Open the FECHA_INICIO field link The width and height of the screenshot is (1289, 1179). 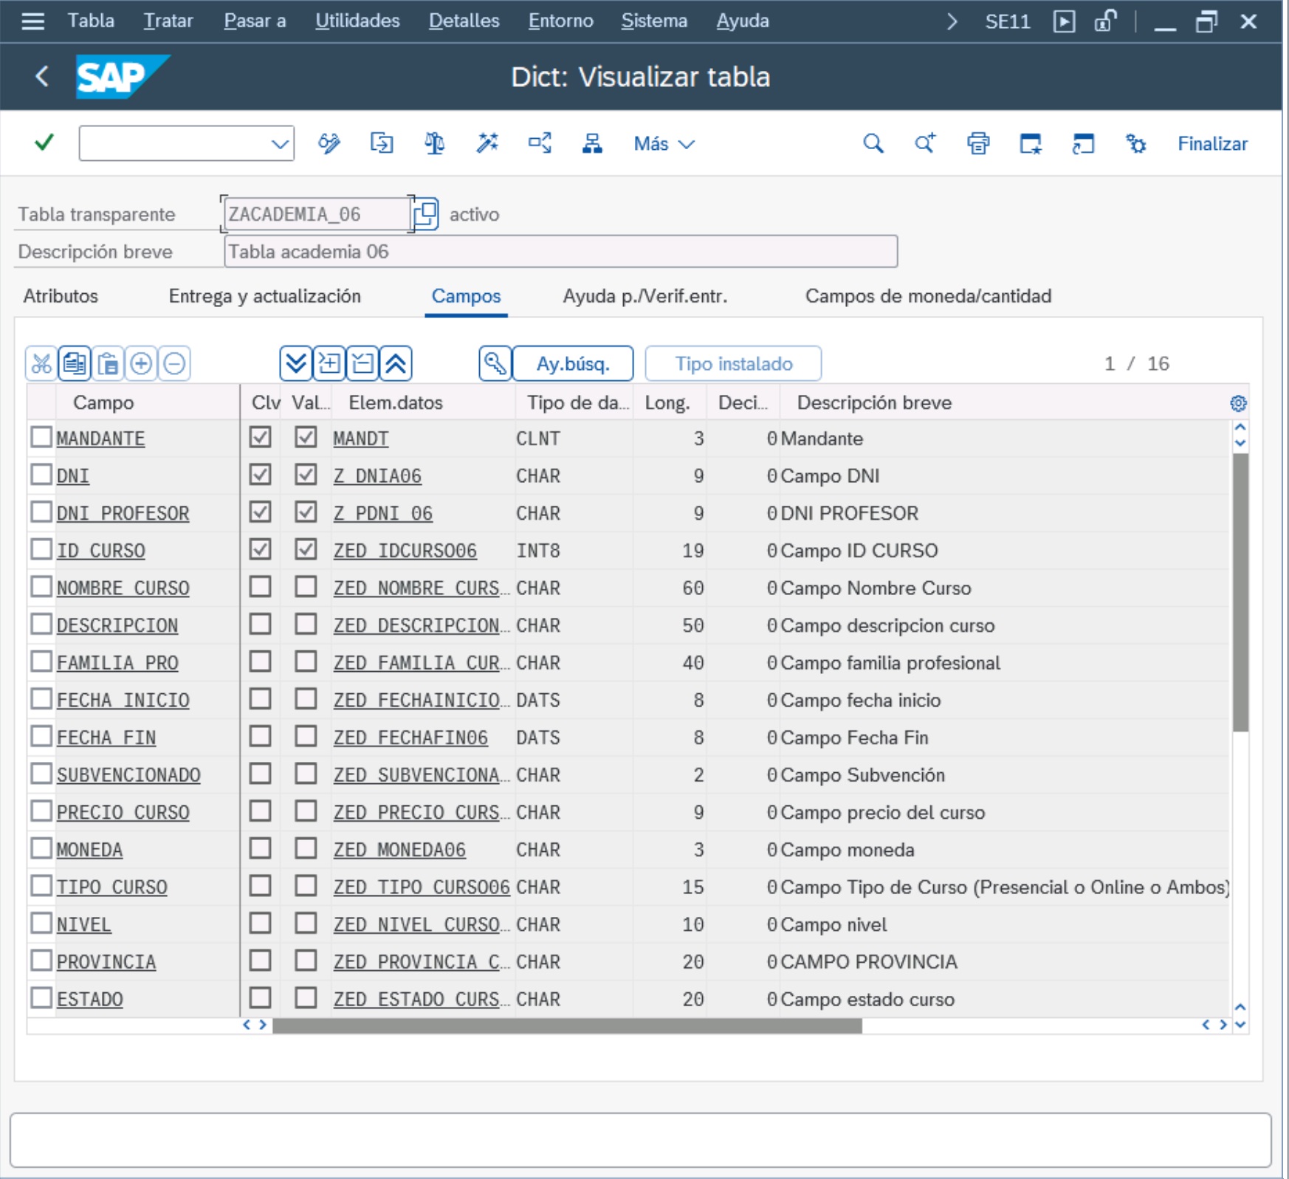123,700
